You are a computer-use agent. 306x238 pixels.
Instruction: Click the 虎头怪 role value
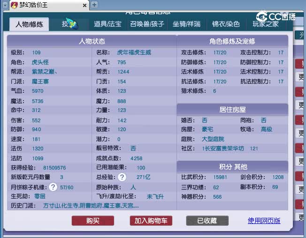[40, 62]
